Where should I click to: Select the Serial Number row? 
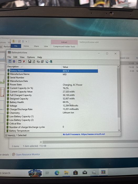[x=52, y=78]
